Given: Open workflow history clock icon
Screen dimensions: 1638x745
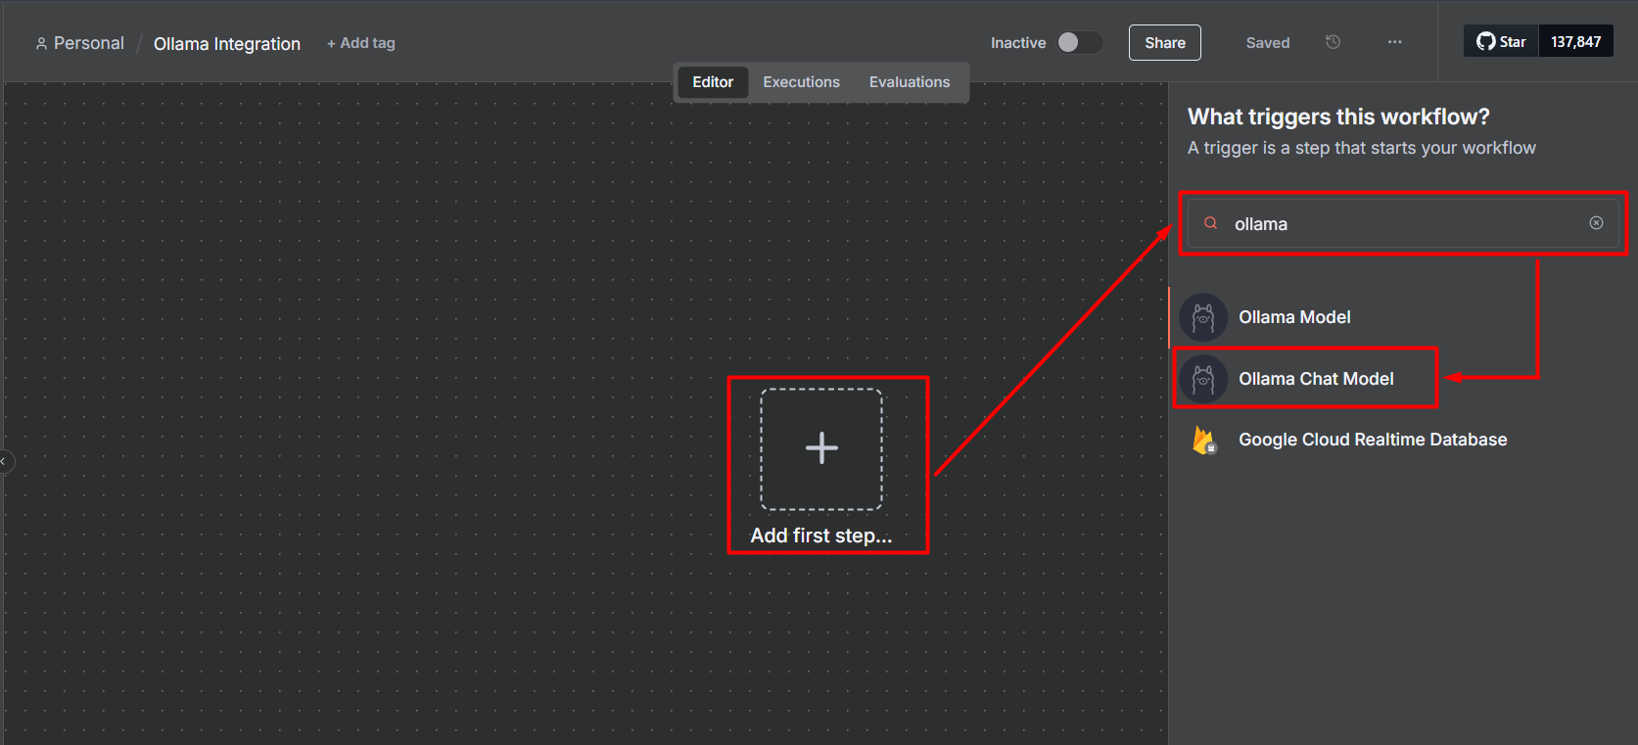Looking at the screenshot, I should pyautogui.click(x=1333, y=42).
